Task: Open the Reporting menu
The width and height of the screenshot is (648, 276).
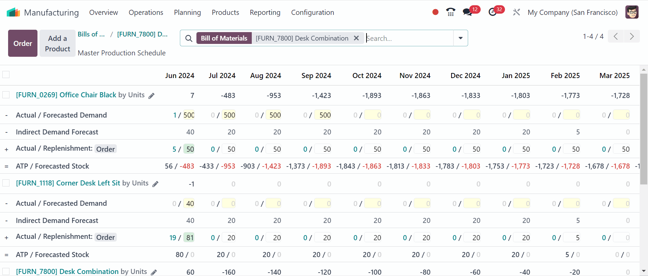Action: (x=265, y=12)
